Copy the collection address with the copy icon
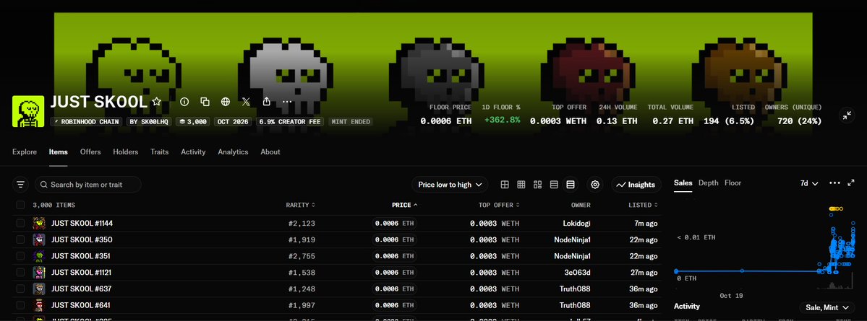 point(205,102)
